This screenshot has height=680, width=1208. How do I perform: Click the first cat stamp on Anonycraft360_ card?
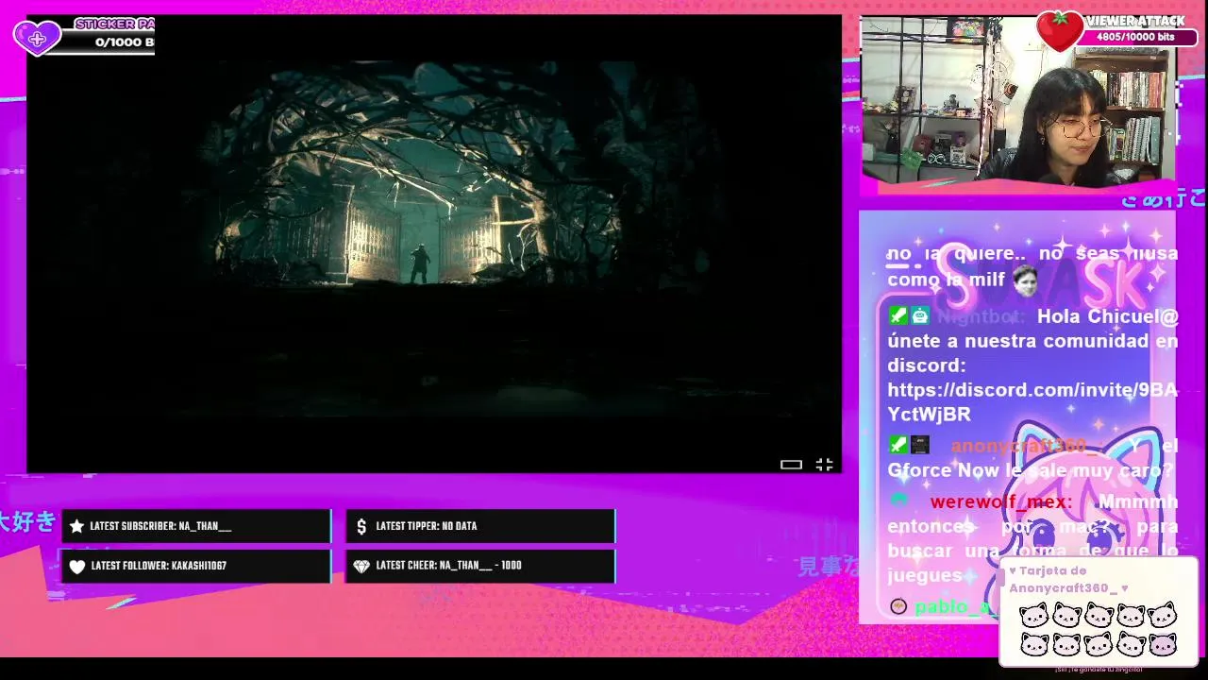click(x=1034, y=615)
